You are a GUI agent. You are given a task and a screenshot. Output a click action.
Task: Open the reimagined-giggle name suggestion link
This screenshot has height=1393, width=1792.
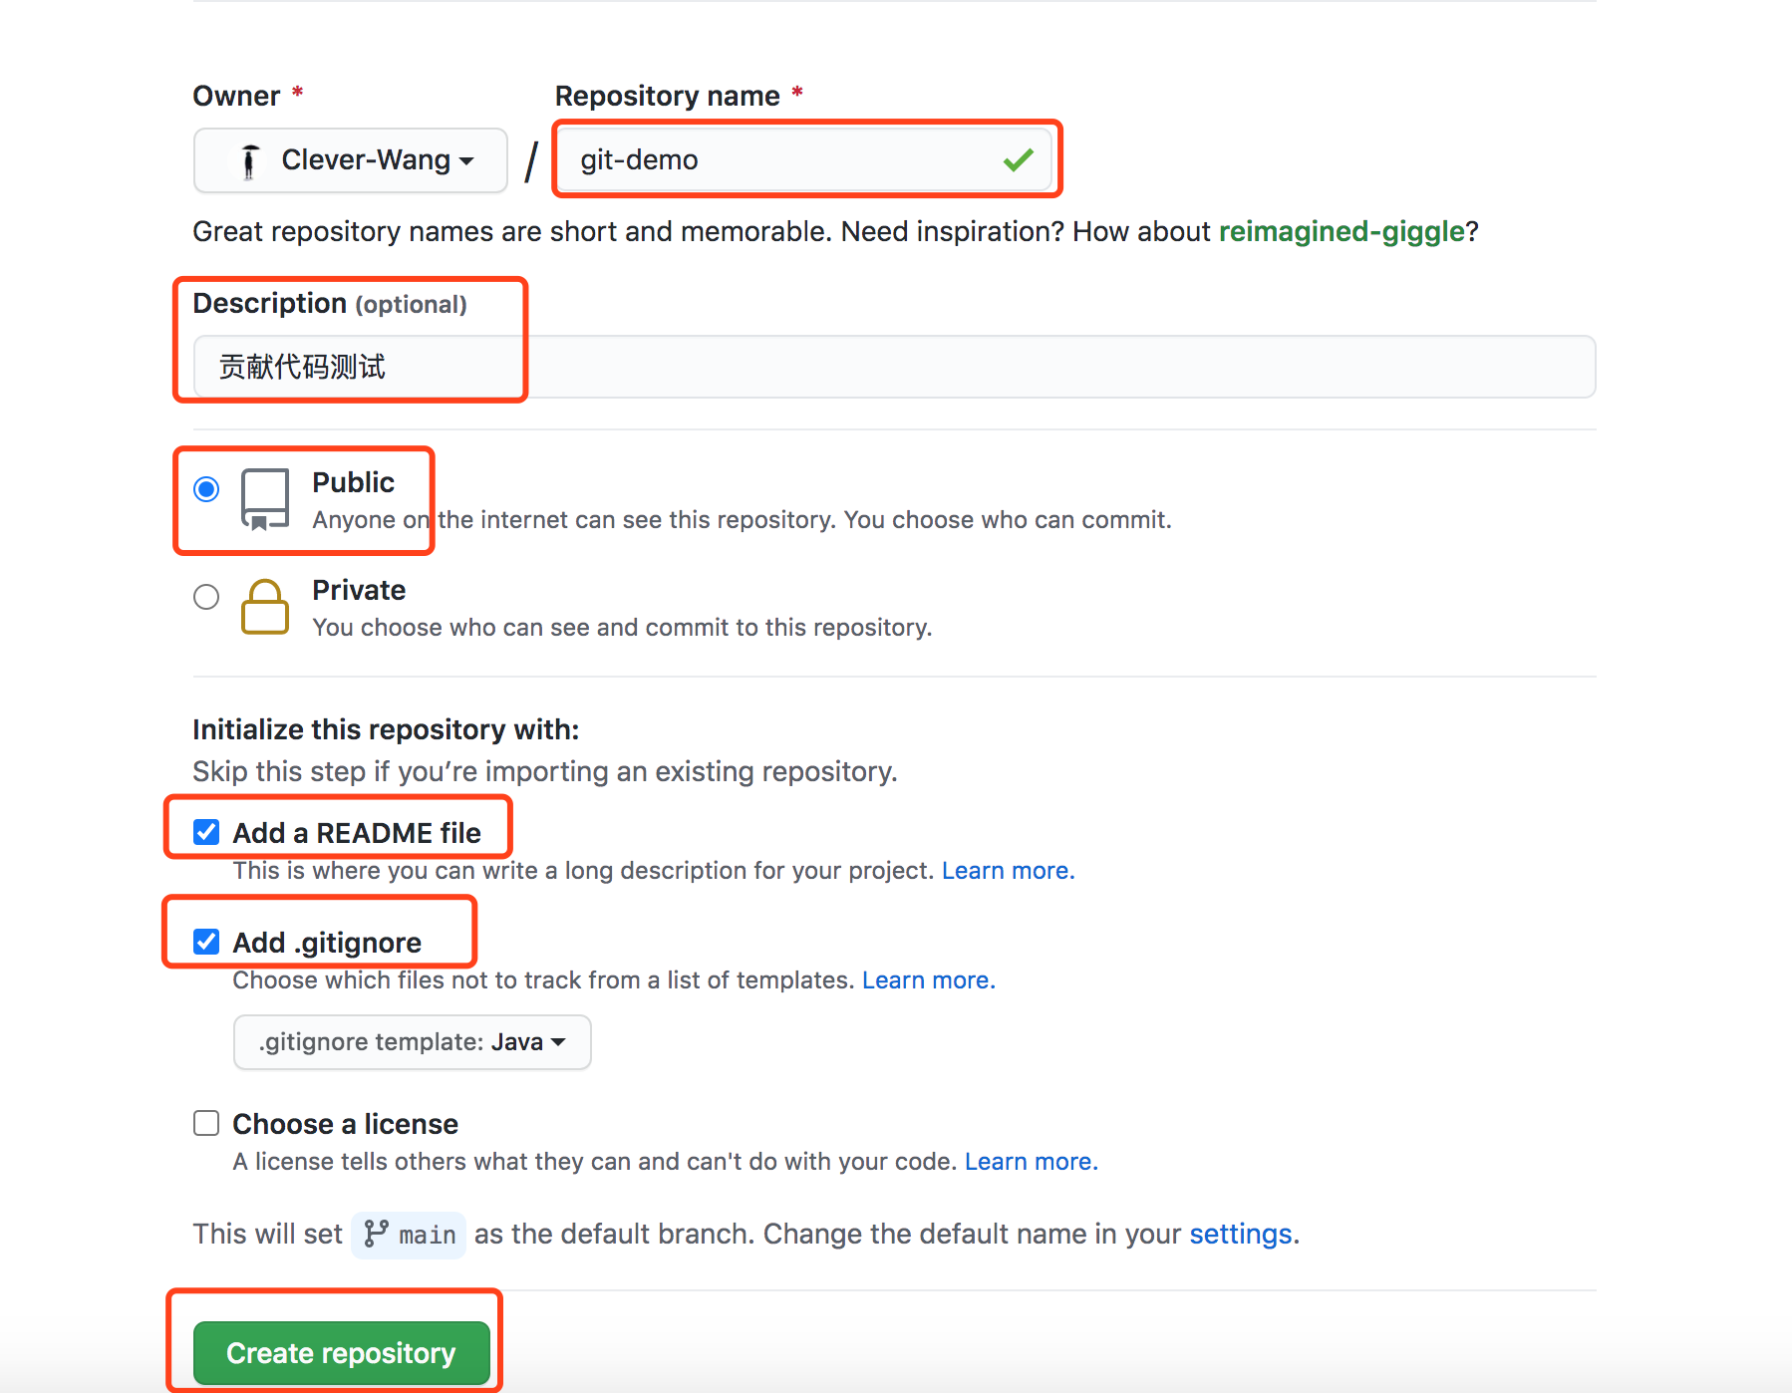(1341, 231)
